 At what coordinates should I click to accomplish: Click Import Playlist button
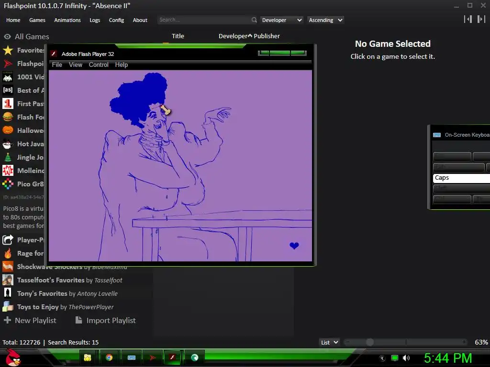(x=106, y=321)
